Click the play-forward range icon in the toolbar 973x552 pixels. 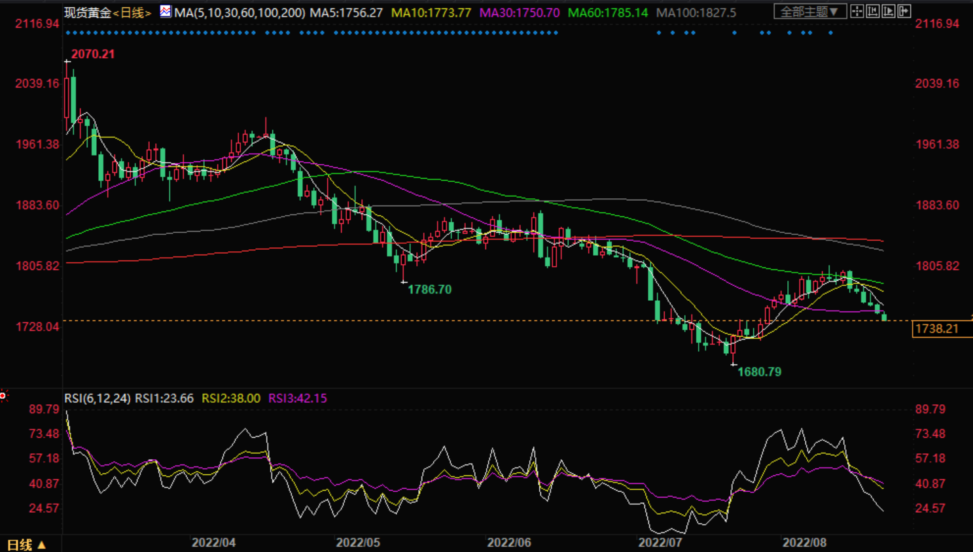click(888, 11)
